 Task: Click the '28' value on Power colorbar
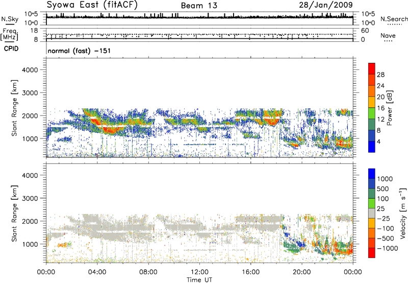(380, 75)
